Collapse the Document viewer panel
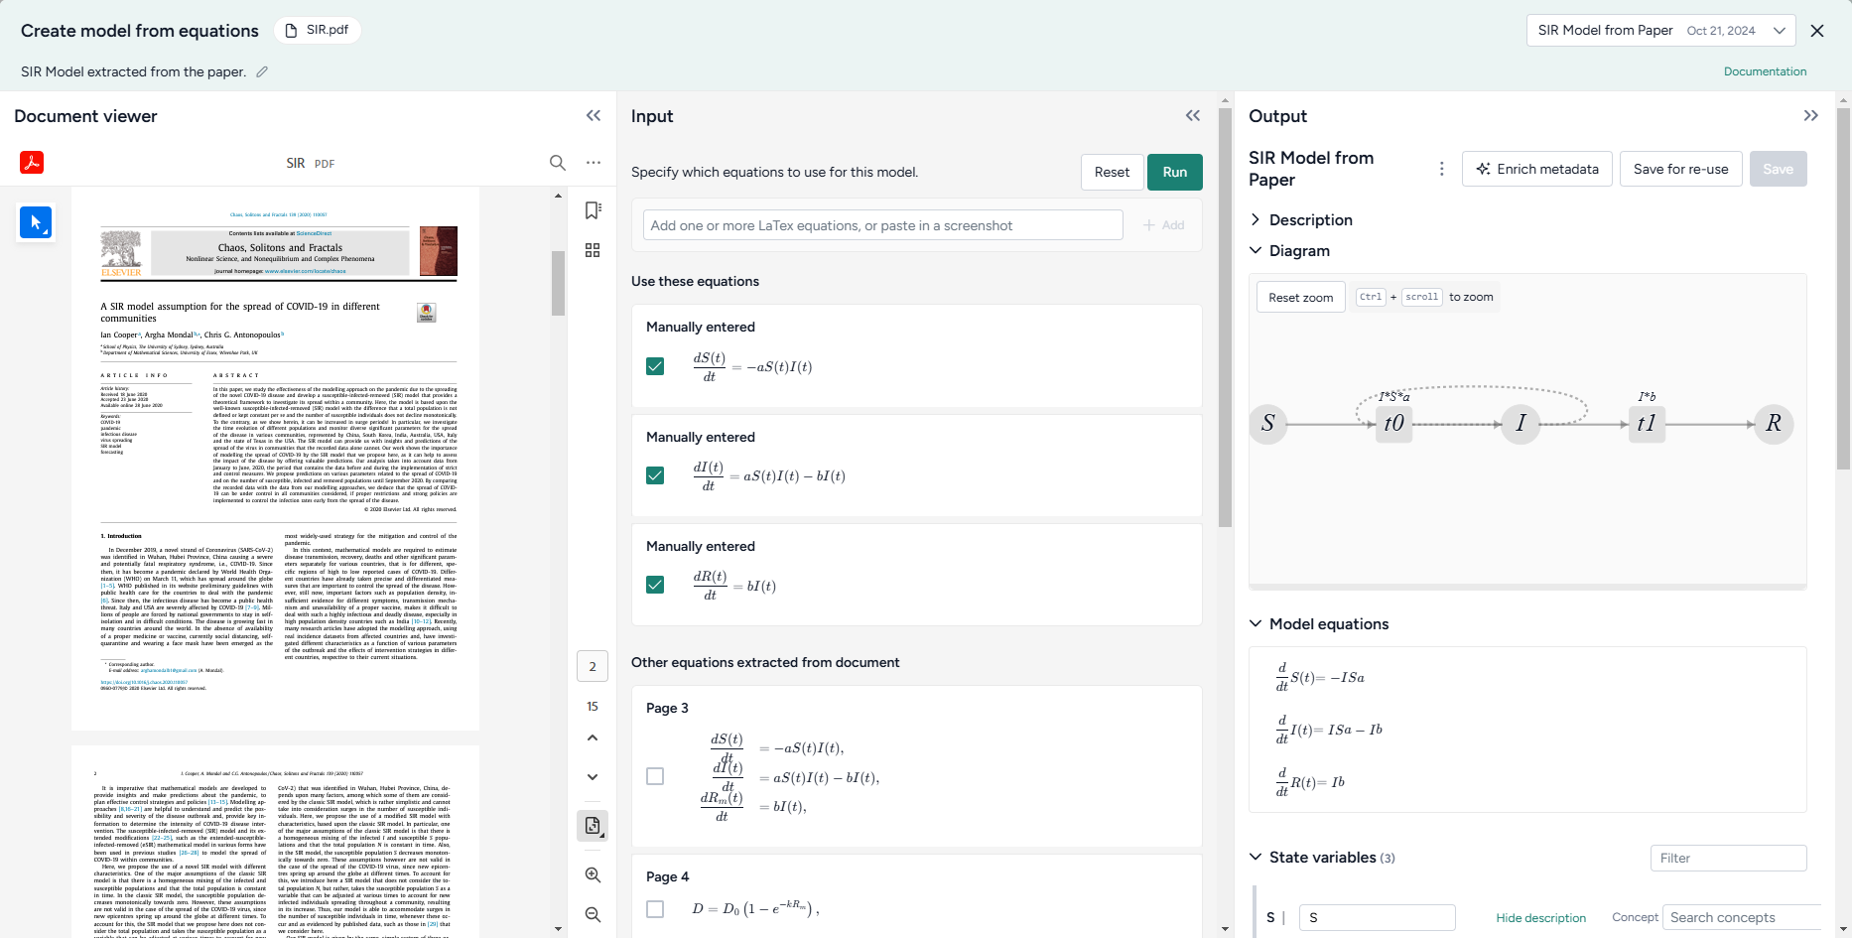1852x938 pixels. tap(594, 116)
